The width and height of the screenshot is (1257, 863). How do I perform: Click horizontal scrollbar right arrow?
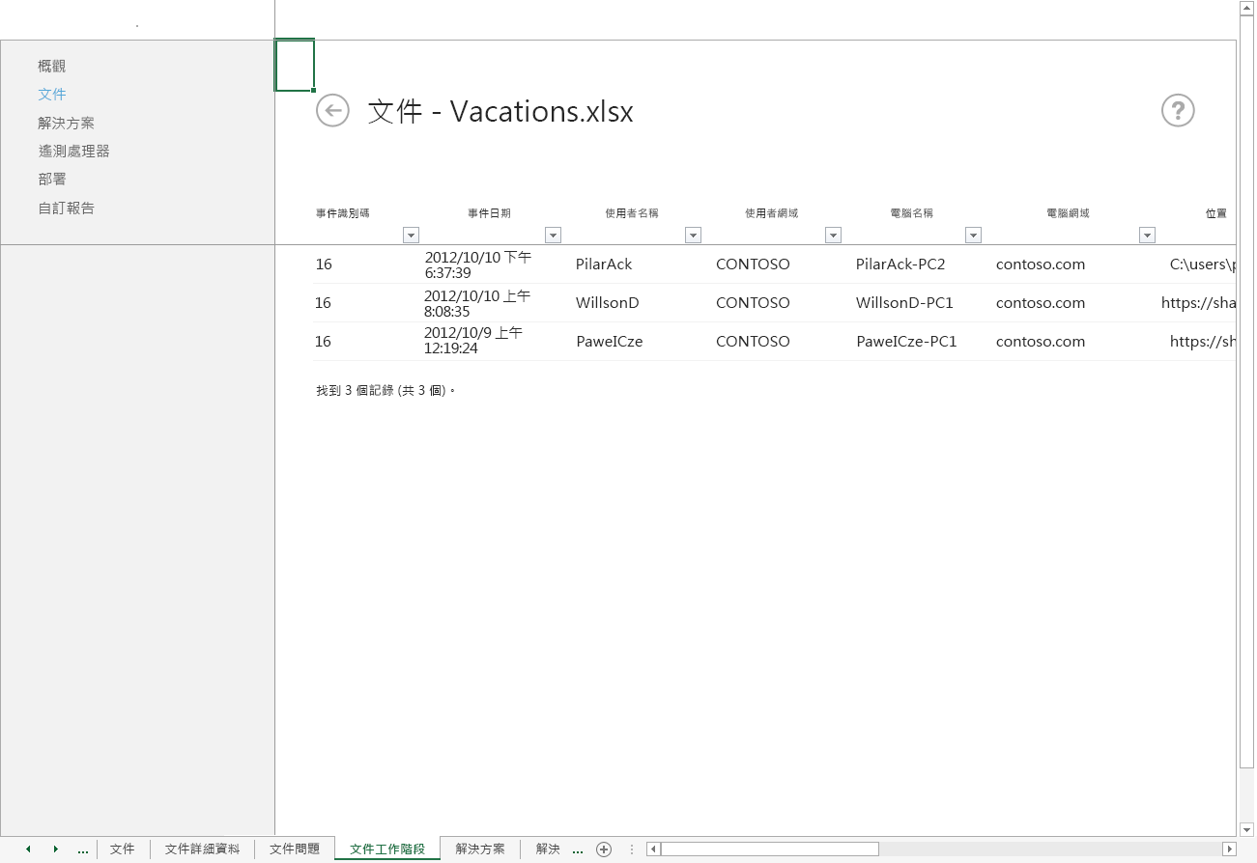(1229, 849)
